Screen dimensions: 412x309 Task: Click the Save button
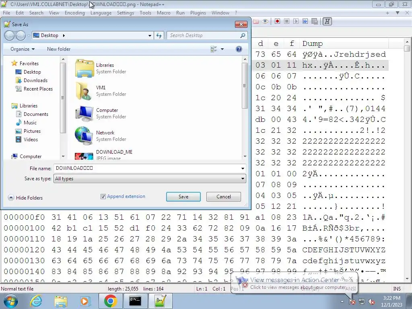[x=183, y=197]
